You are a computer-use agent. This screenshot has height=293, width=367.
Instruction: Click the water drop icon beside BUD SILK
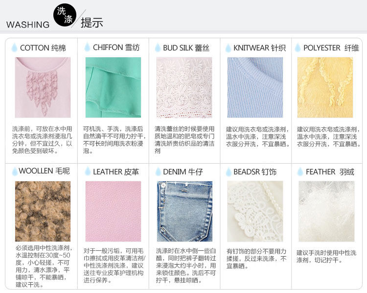158,48
